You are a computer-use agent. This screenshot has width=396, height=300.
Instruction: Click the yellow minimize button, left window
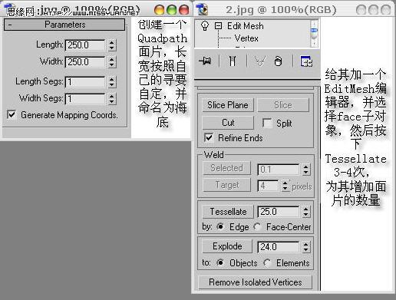(x=159, y=10)
